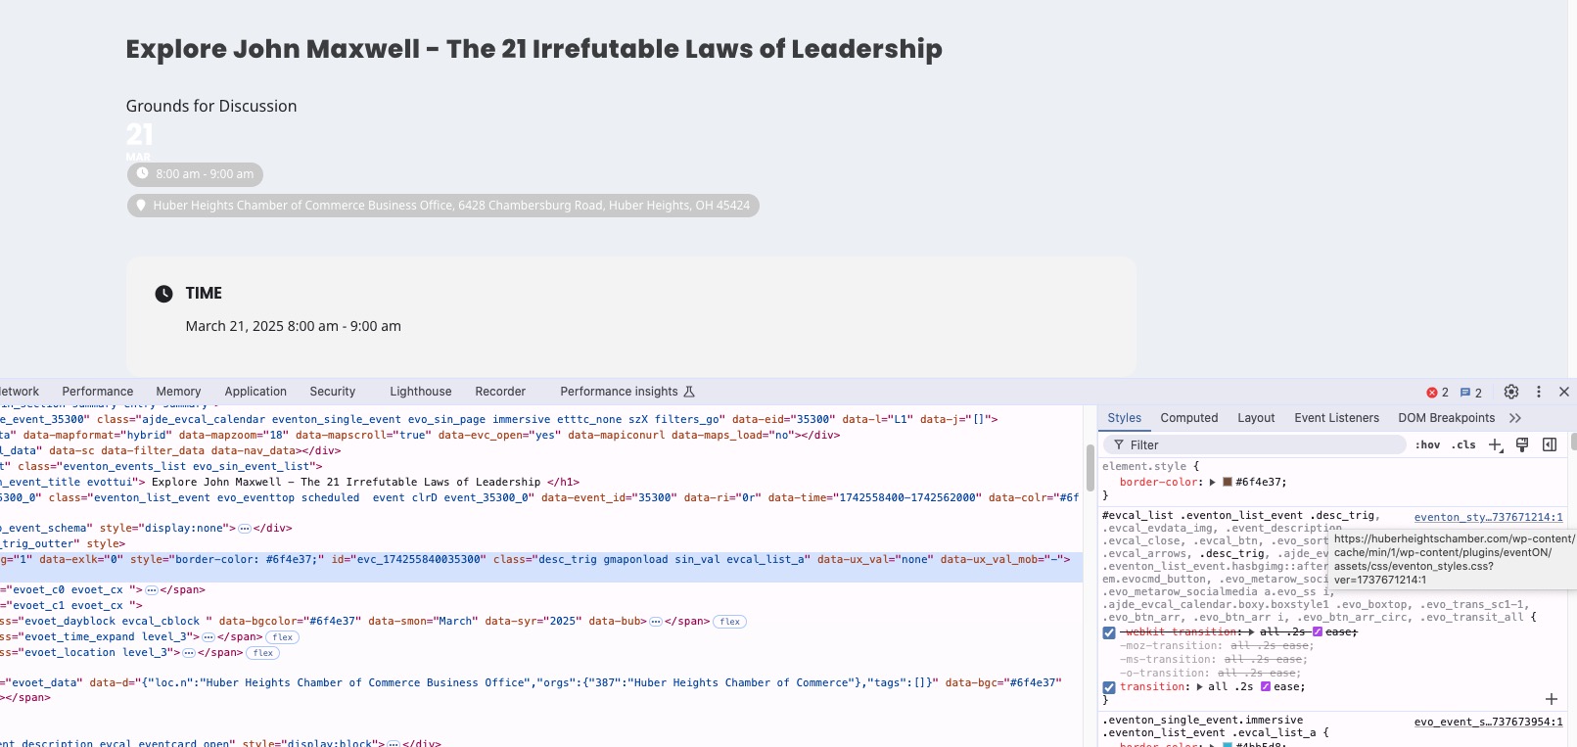Toggle flex badge on evoet_dayblock row
Image resolution: width=1577 pixels, height=747 pixels.
(x=730, y=622)
